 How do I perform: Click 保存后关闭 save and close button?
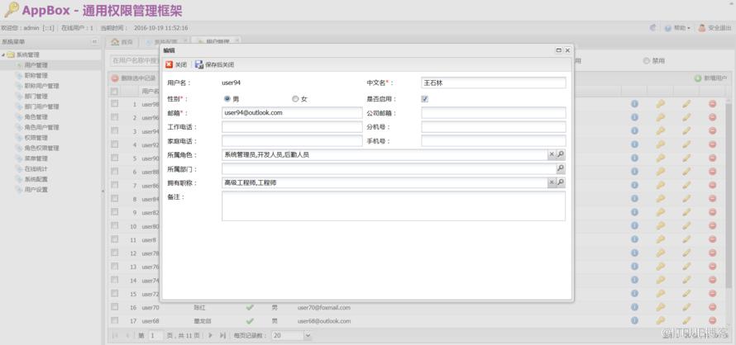[x=214, y=64]
